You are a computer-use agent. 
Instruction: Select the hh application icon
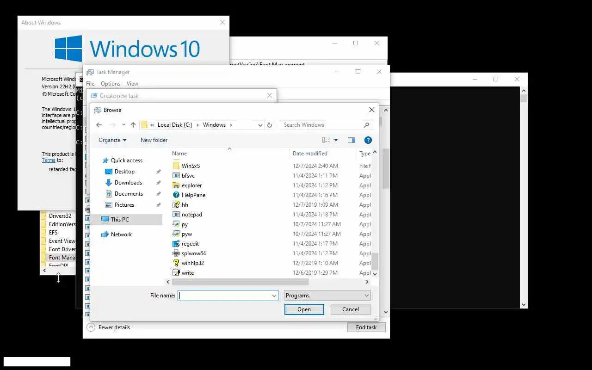[x=176, y=205]
